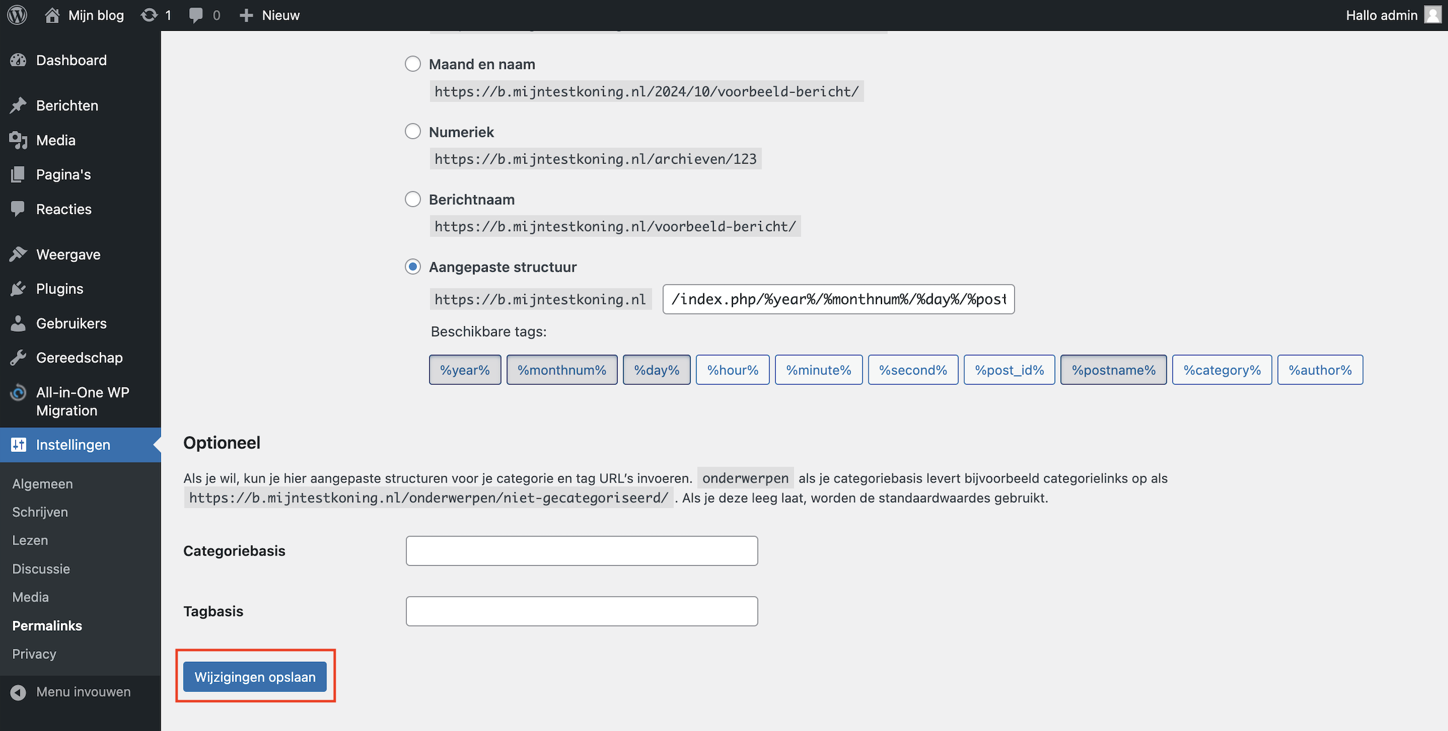The height and width of the screenshot is (731, 1448).
Task: Click into the Categoriebasis input field
Action: [582, 551]
